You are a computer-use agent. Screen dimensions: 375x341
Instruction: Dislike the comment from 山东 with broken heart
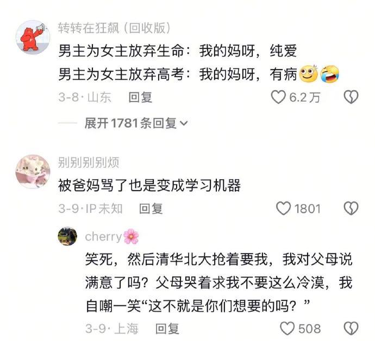pyautogui.click(x=351, y=97)
